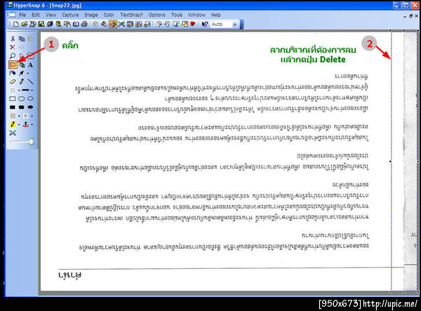Click the red flag icon in the toolbar
The image size is (421, 311).
tap(193, 25)
